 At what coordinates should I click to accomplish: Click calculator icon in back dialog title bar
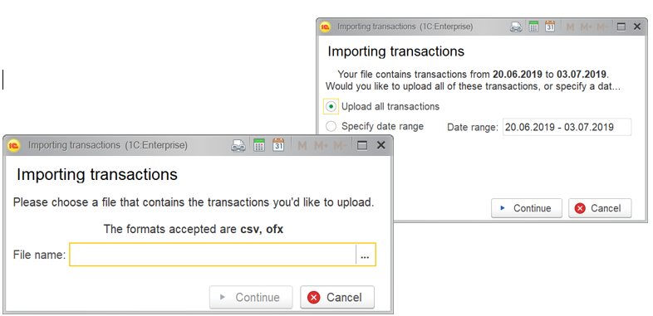pos(533,27)
